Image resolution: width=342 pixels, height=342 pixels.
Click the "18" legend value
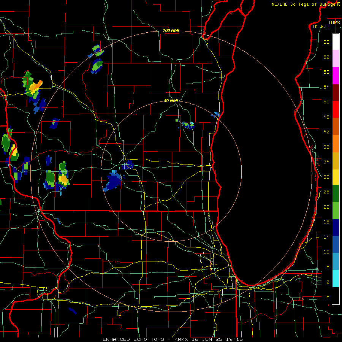[326, 222]
